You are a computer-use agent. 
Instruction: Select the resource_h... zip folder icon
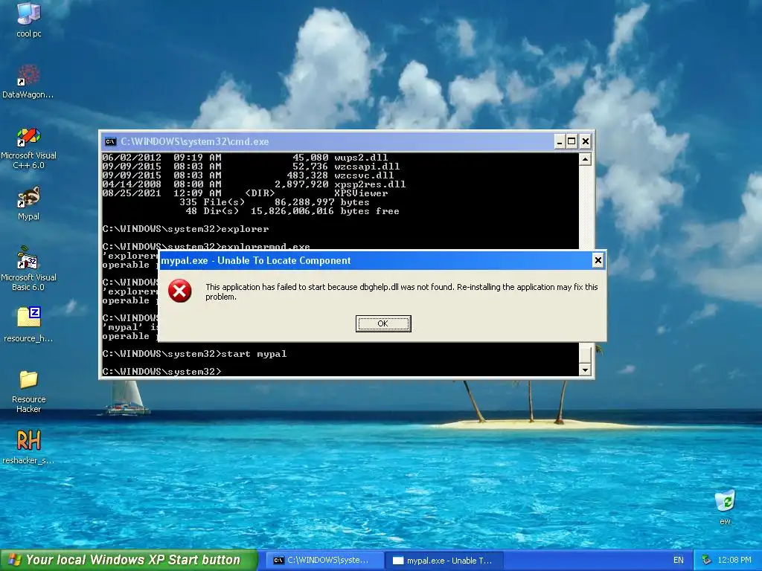[29, 324]
